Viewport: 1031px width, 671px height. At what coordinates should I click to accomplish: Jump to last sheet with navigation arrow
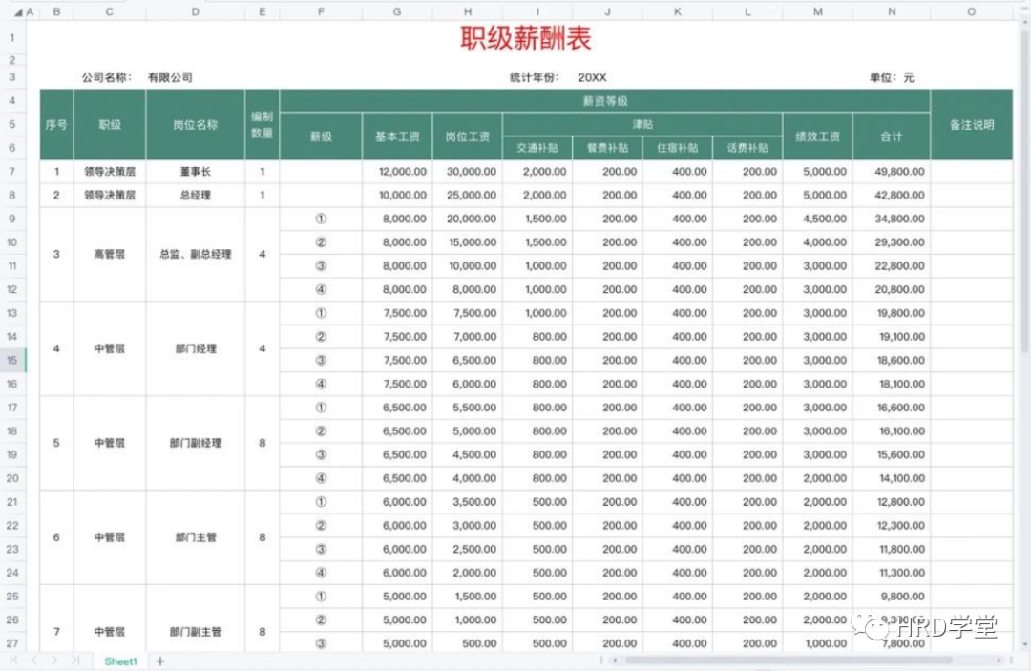coord(75,661)
